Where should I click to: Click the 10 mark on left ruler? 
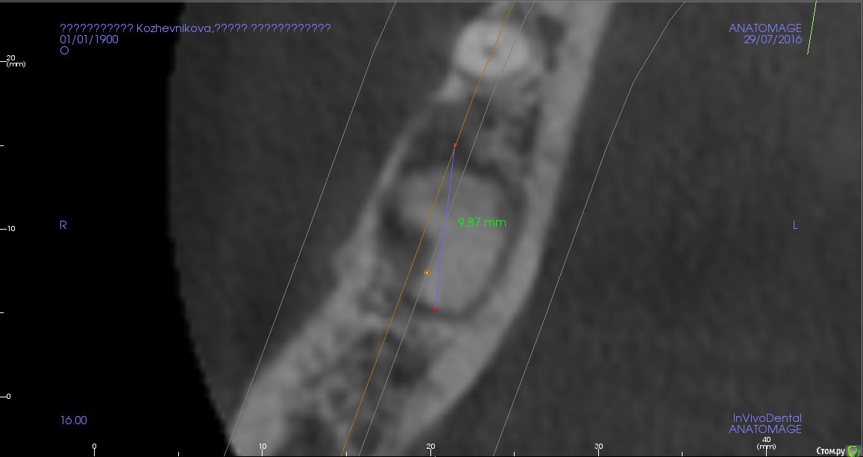click(11, 229)
